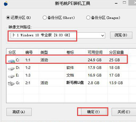This screenshot has width=136, height=122.
Task: Click the 分区 column header
Action: pos(12,52)
